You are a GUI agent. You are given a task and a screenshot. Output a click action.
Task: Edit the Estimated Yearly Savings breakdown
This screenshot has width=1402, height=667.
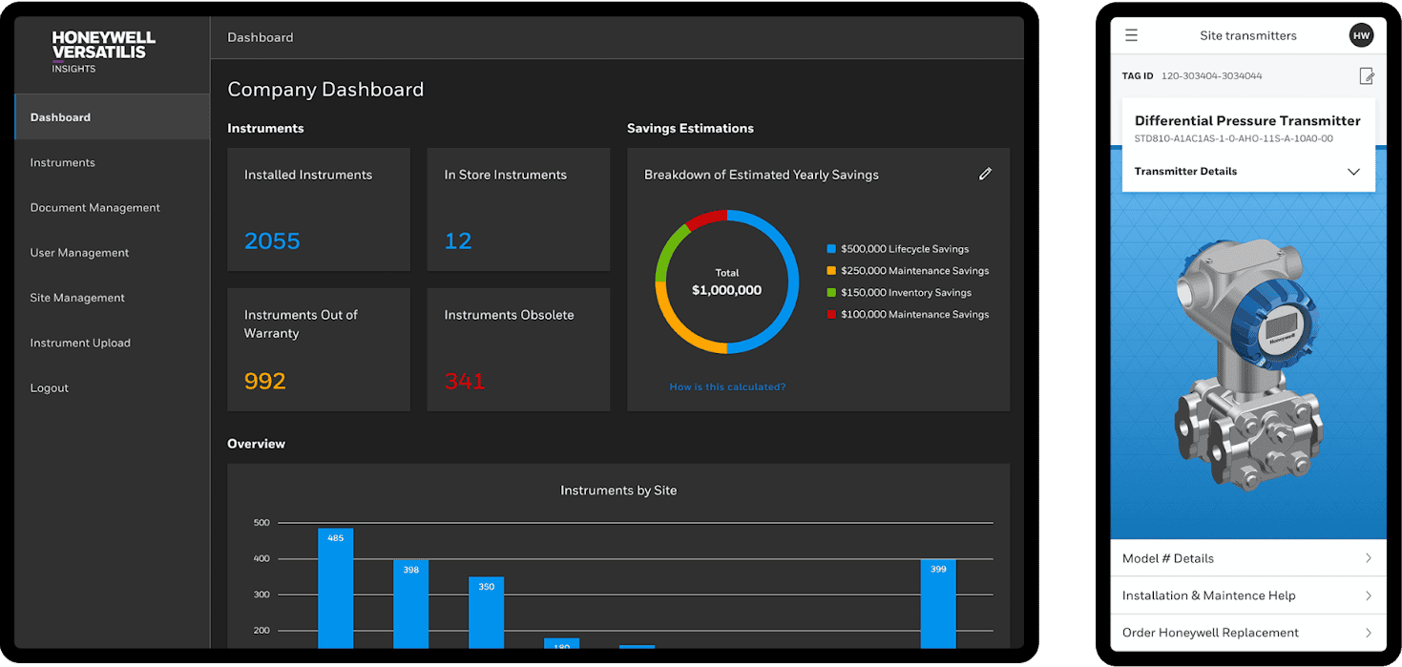pyautogui.click(x=986, y=174)
